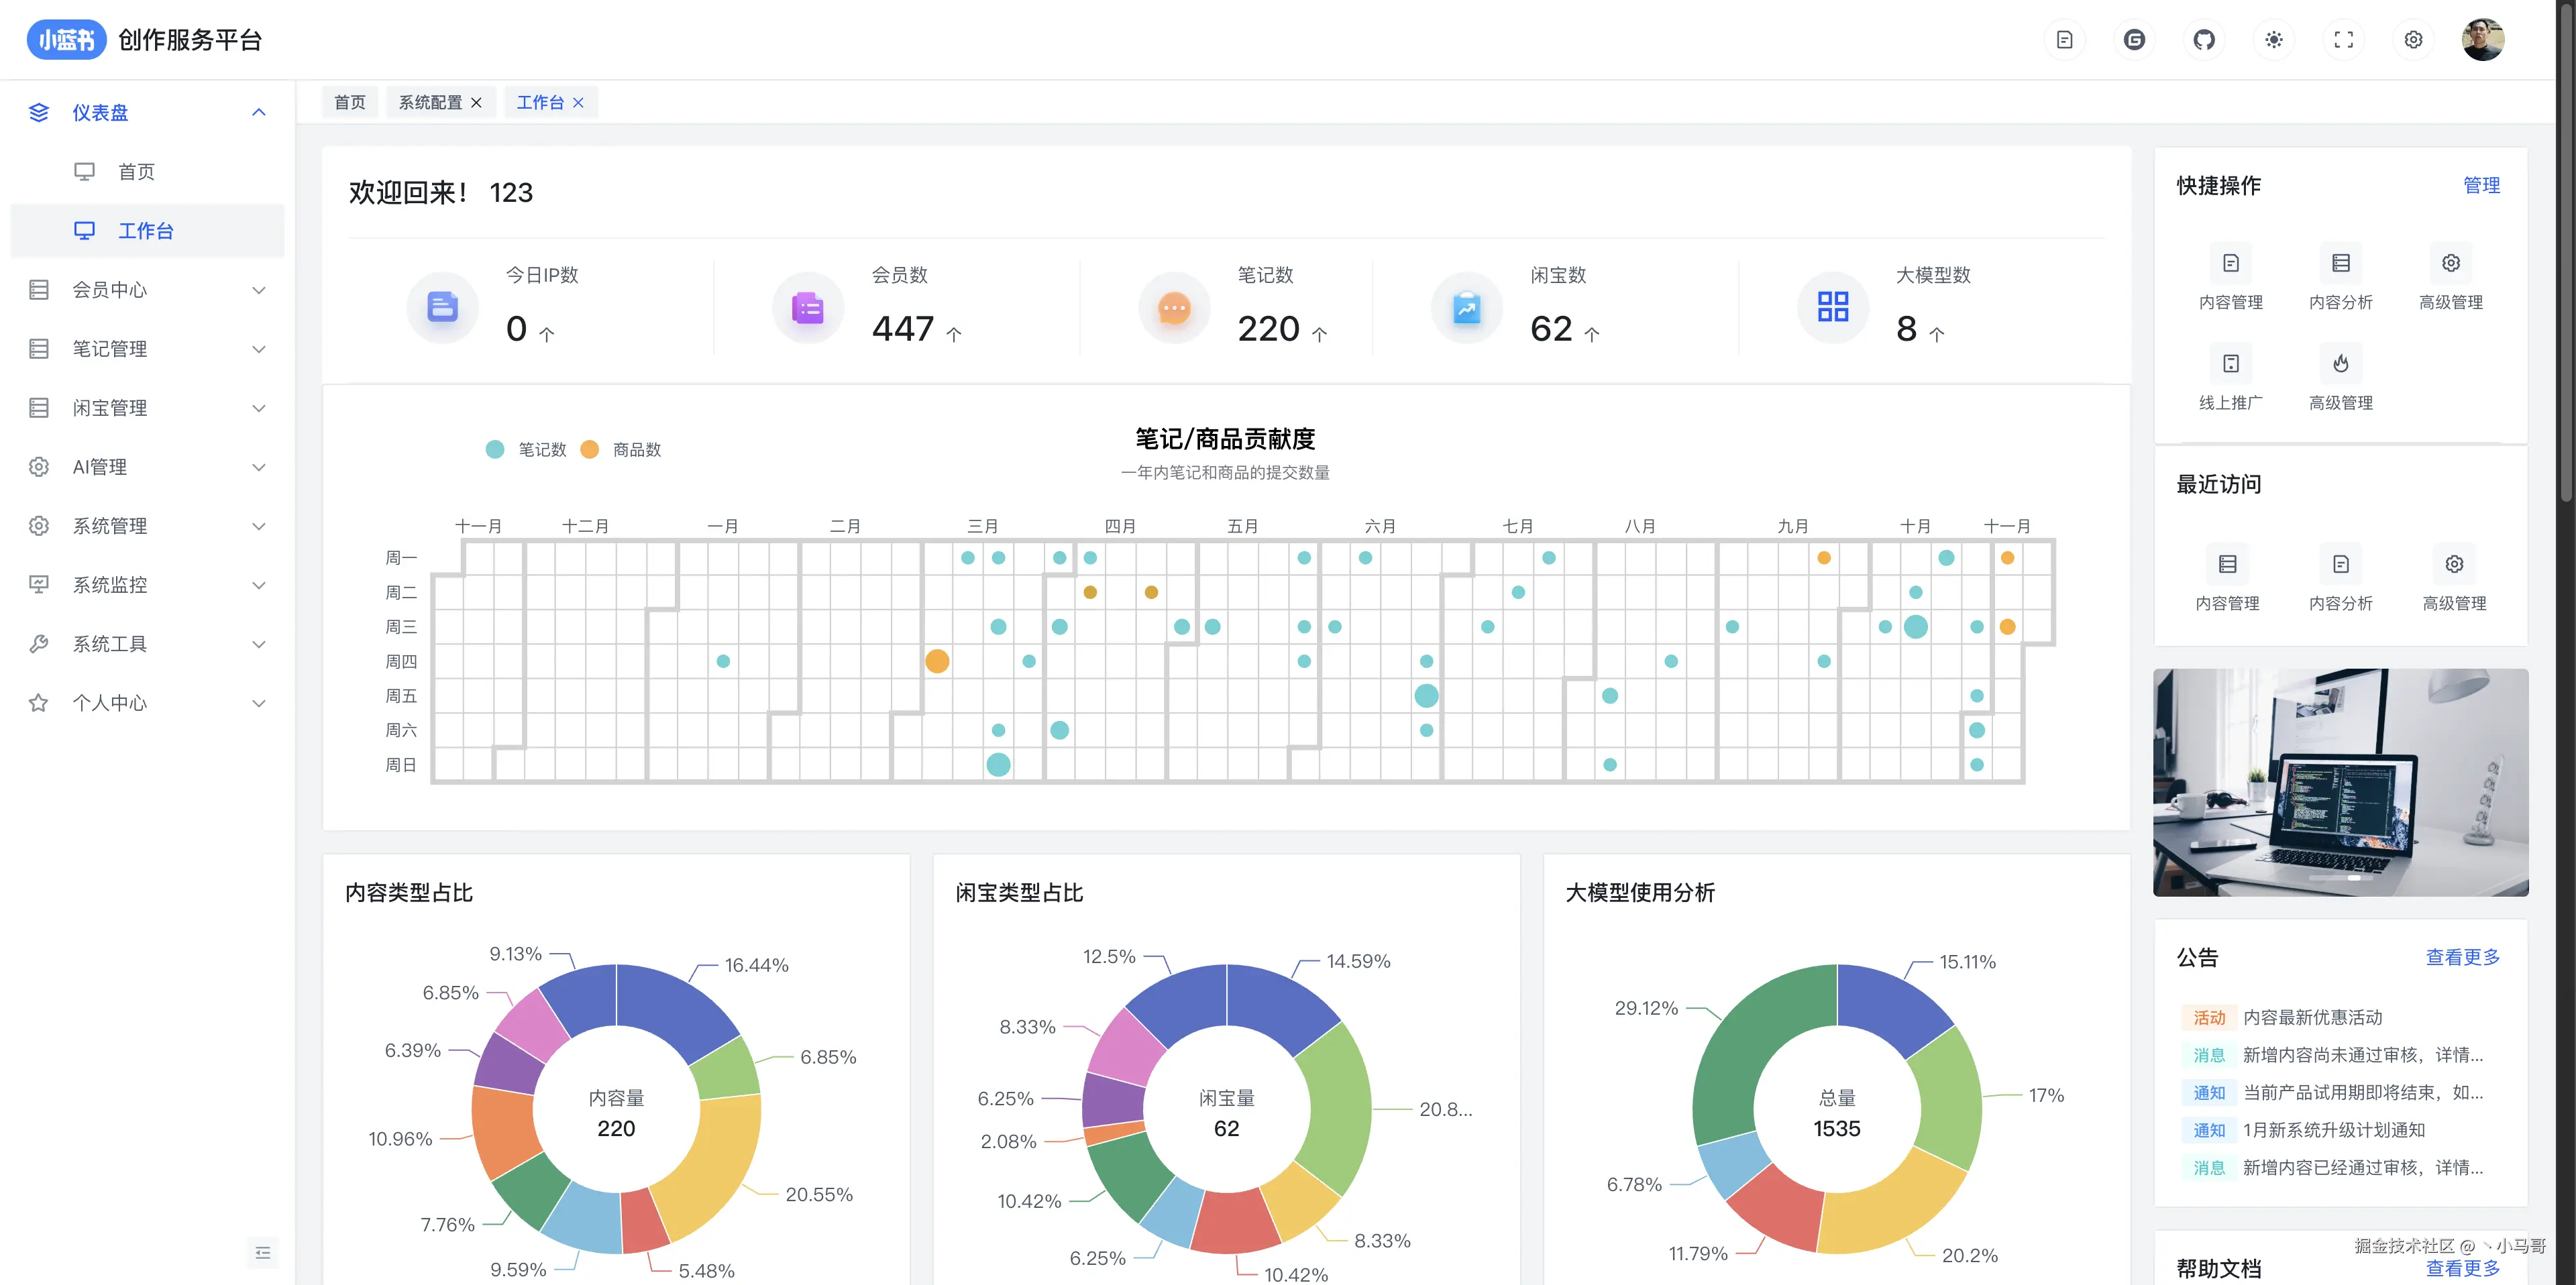Click 查看更多 in the 公告 panel
The image size is (2576, 1285).
click(x=2462, y=957)
